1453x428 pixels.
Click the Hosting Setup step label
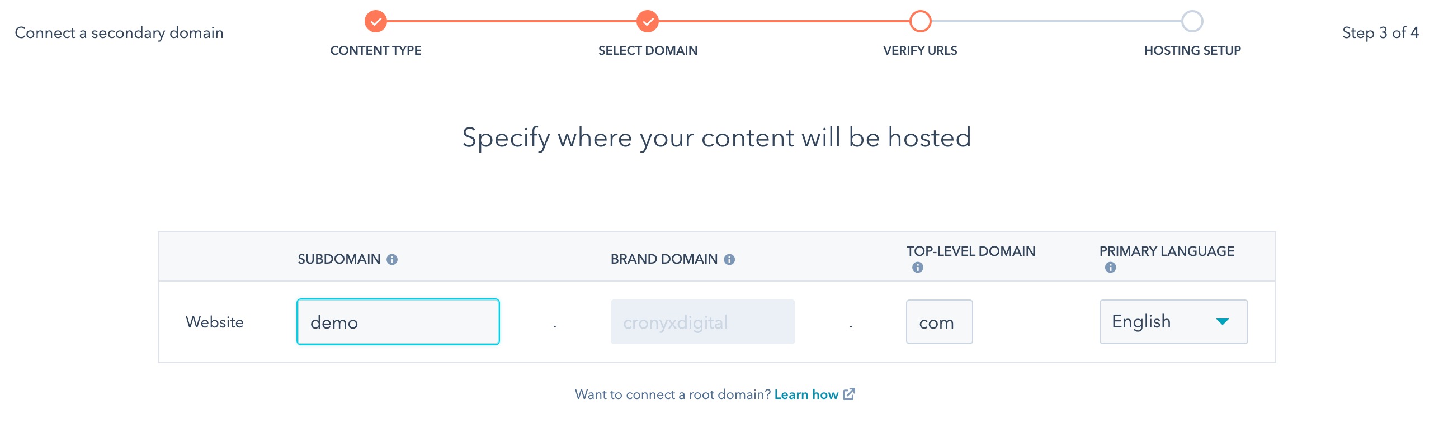click(x=1192, y=51)
